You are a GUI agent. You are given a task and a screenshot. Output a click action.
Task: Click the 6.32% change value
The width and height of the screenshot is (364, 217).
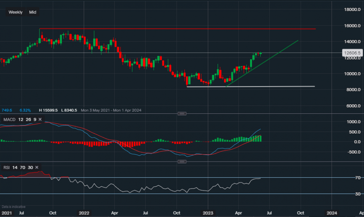[x=25, y=110]
